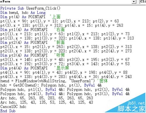Image resolution: width=146 pixels, height=113 pixels.
Task: Click line starting 'Polygon hdc, pt4(1)'
Action: point(65,94)
